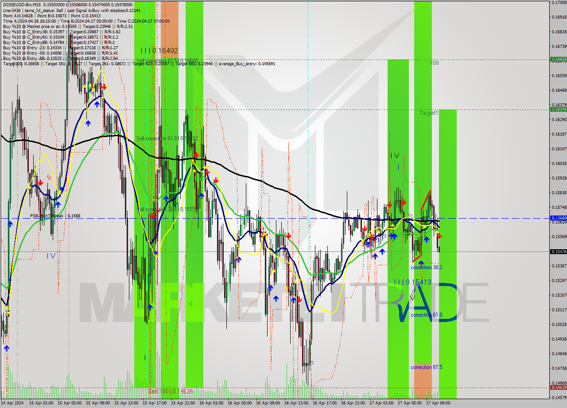Click the '17 Apr 01:00' time axis label

pyautogui.click(x=381, y=403)
